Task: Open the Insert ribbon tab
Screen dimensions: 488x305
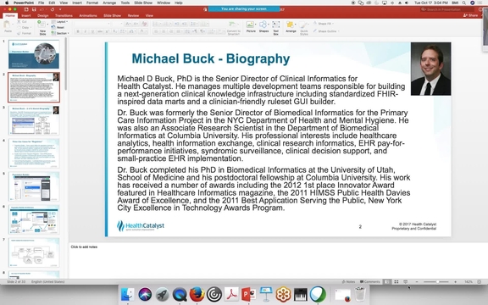Action: 26,15
